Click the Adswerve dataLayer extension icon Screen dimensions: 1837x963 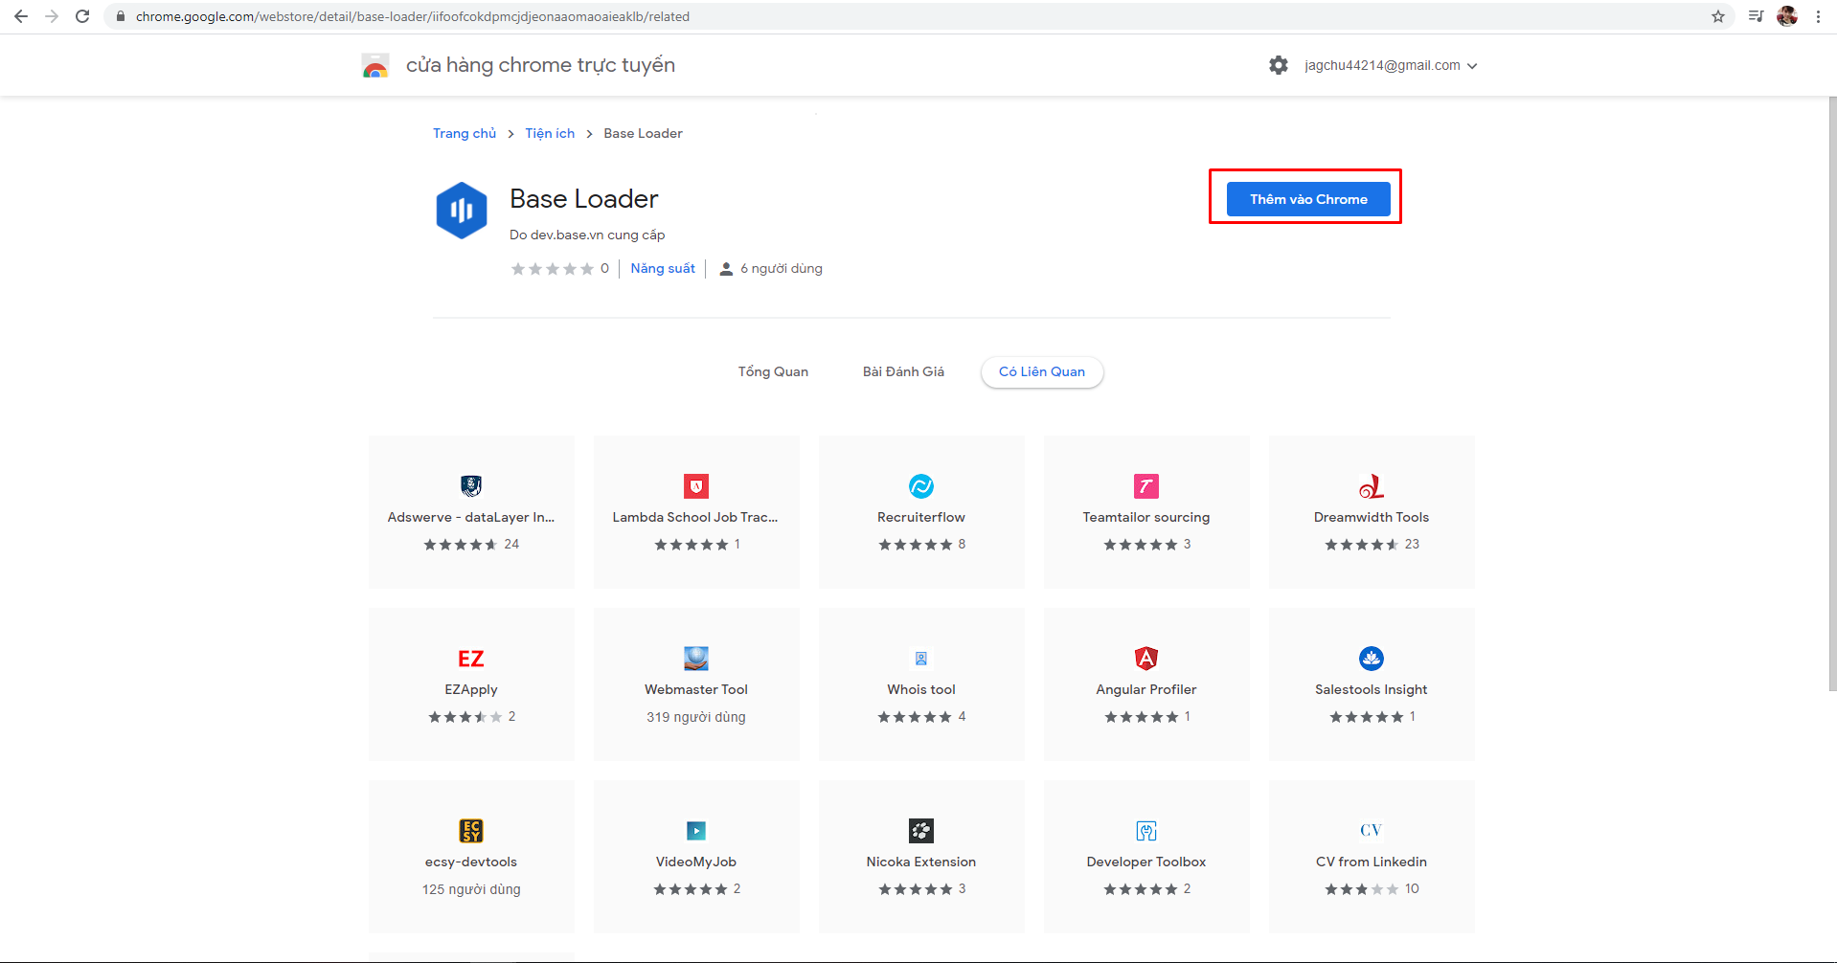pyautogui.click(x=471, y=486)
